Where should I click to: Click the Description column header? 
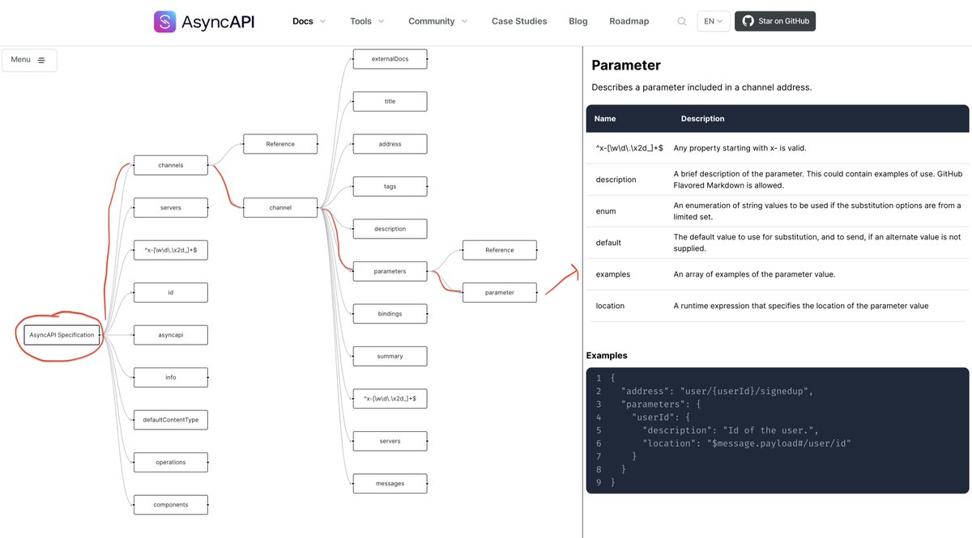pyautogui.click(x=702, y=118)
